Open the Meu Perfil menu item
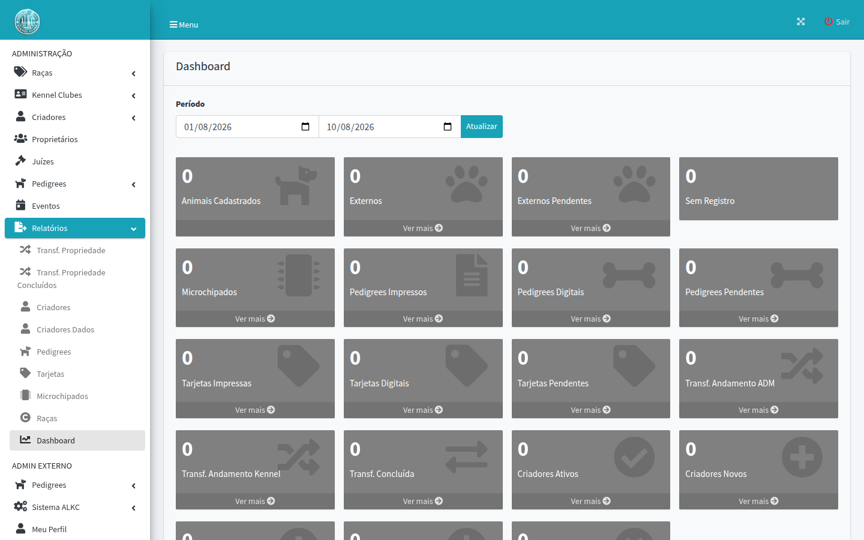Viewport: 864px width, 540px height. (75, 529)
